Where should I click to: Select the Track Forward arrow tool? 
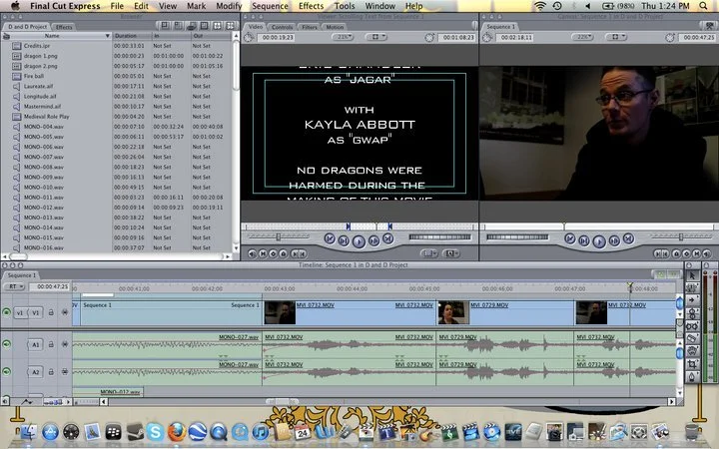tap(692, 300)
